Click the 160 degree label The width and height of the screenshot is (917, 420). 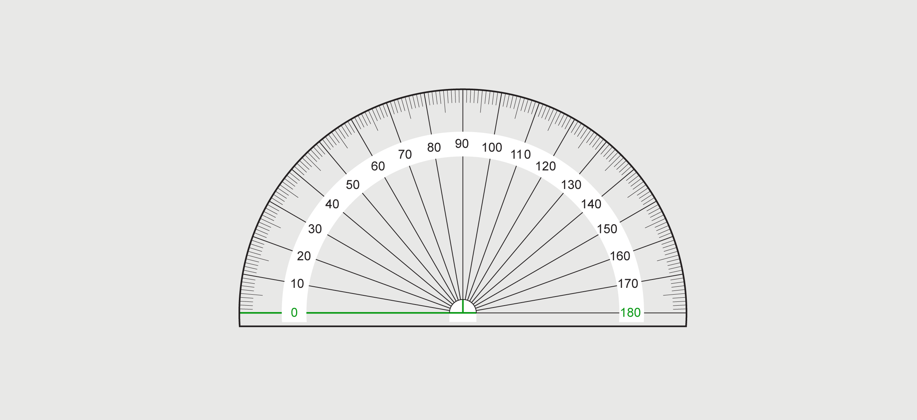coord(620,256)
